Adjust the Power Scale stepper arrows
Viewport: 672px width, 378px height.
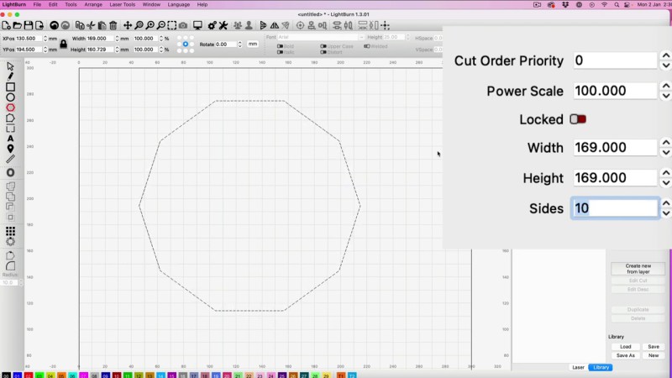665,91
